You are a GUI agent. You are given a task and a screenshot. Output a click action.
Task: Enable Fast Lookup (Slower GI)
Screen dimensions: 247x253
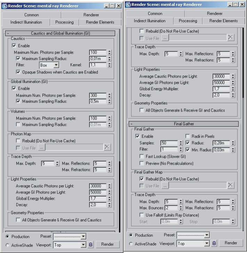(x=142, y=156)
